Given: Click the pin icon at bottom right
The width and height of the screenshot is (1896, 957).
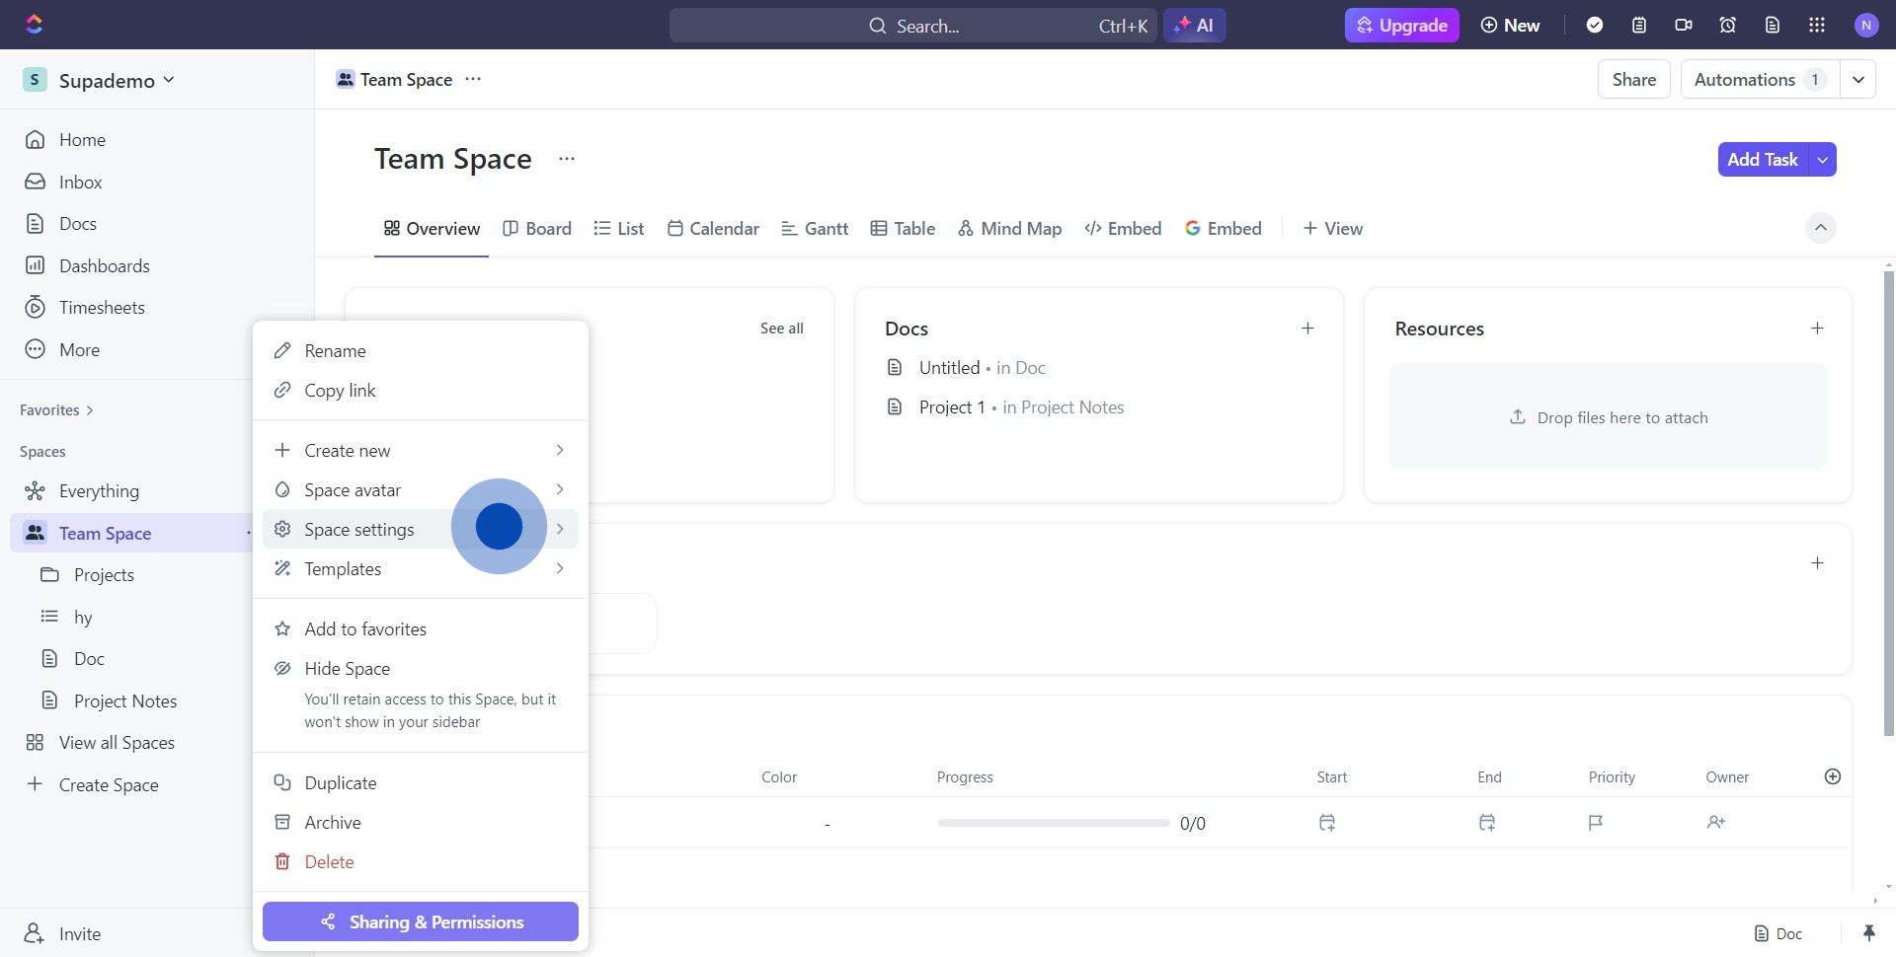Looking at the screenshot, I should (1869, 932).
